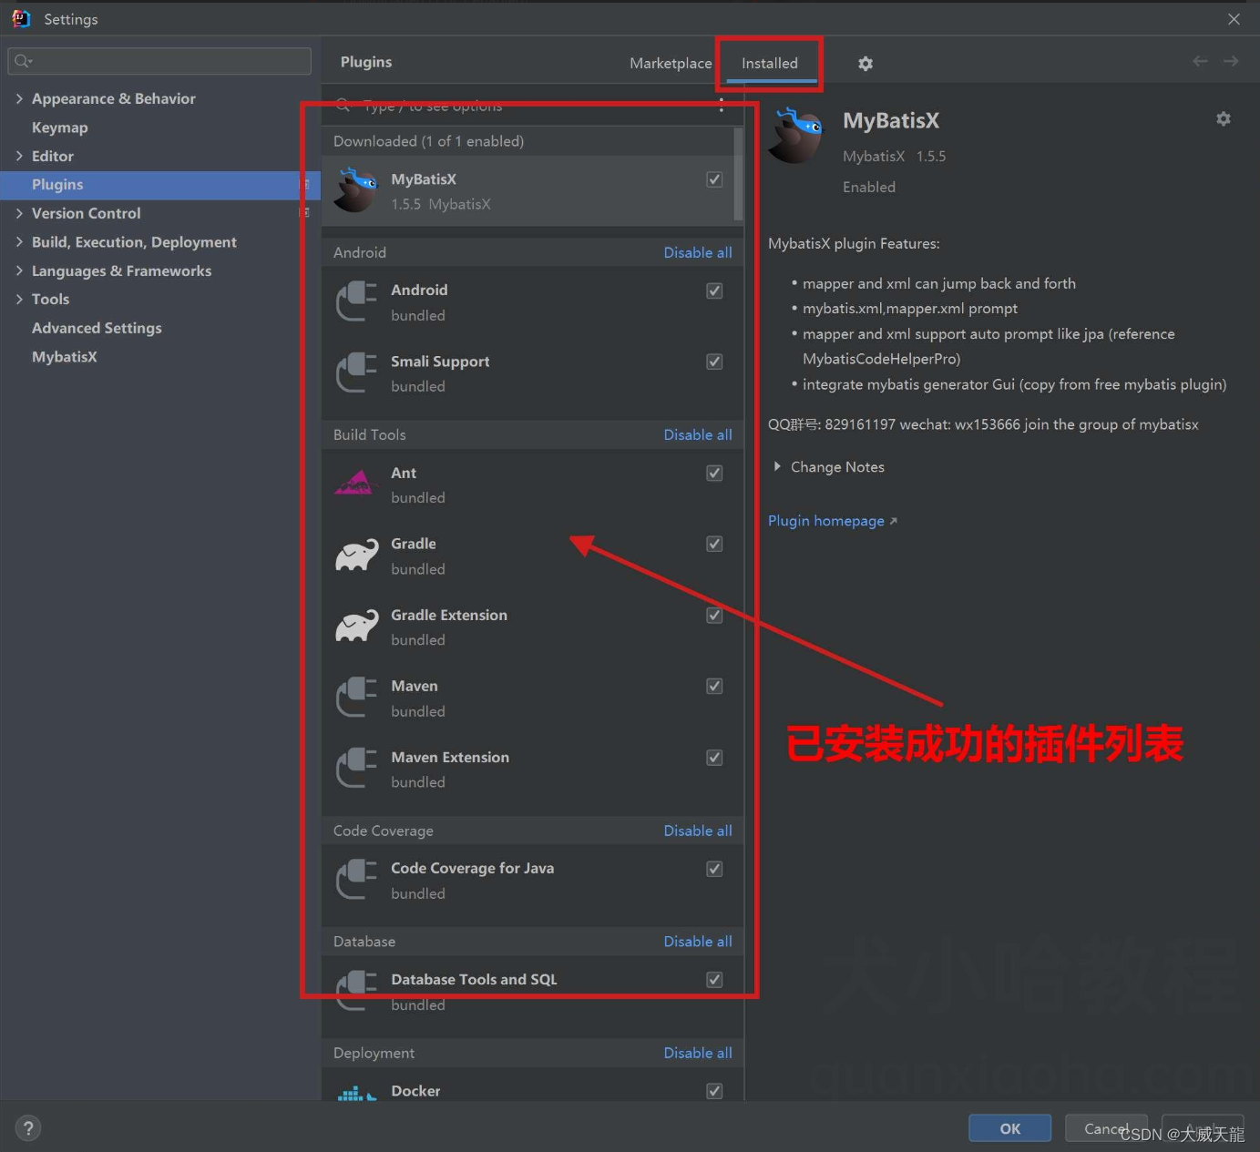Disable all Database plugins
Screen dimensions: 1260x1152
tap(698, 942)
